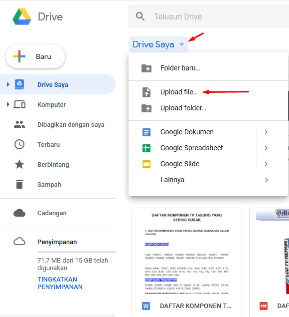Click the Cadangan cloud icon

click(x=19, y=213)
